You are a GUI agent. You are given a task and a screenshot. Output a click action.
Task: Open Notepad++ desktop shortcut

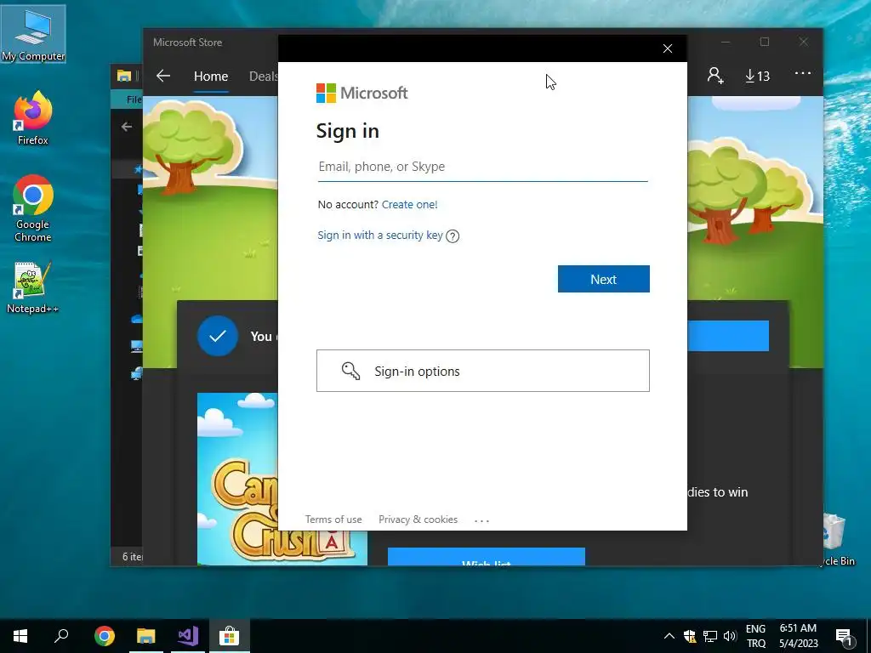[33, 287]
